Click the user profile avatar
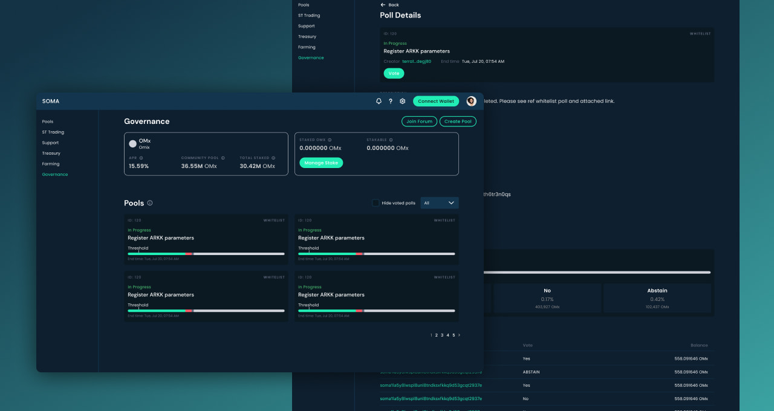This screenshot has height=411, width=774. click(x=471, y=101)
